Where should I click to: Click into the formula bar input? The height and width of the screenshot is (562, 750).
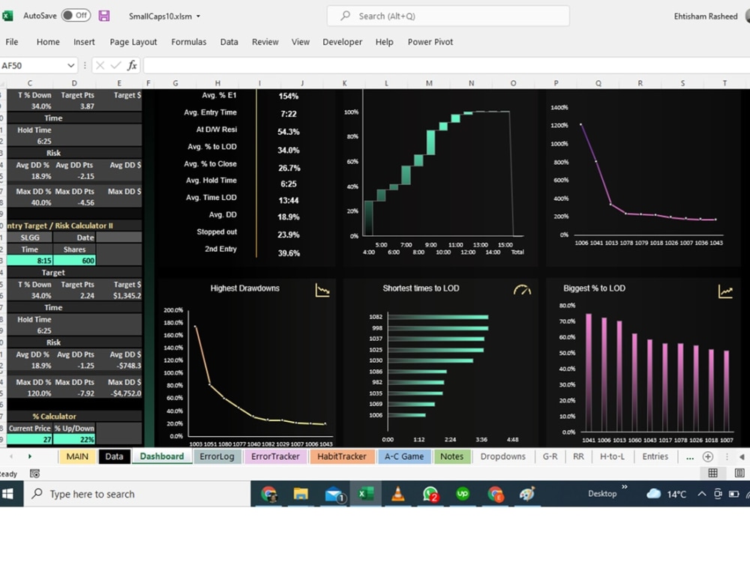pyautogui.click(x=446, y=65)
